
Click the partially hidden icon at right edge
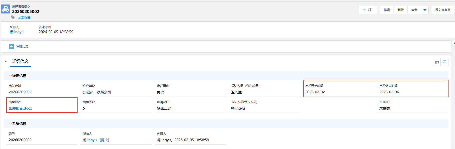pos(454,43)
